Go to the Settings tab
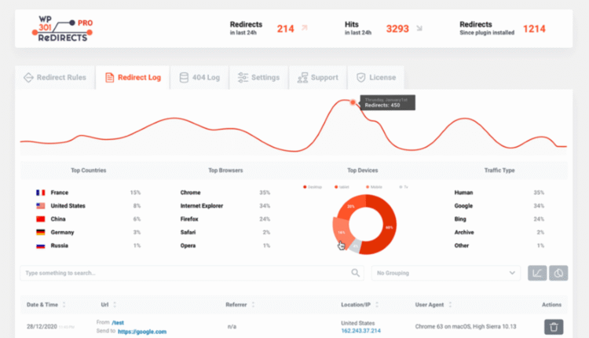This screenshot has height=338, width=589. coord(258,78)
